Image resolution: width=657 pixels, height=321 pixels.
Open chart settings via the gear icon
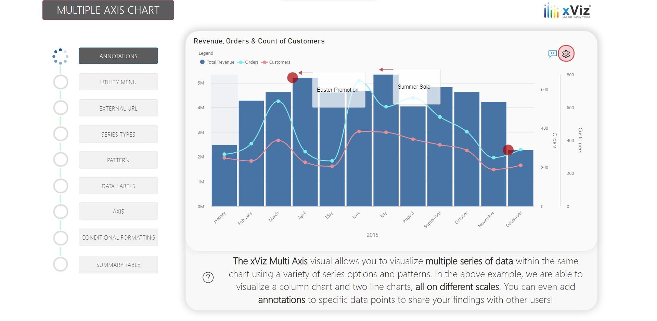[566, 54]
